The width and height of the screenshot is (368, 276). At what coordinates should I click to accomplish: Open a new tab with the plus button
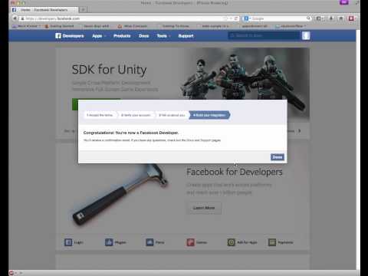[x=83, y=10]
